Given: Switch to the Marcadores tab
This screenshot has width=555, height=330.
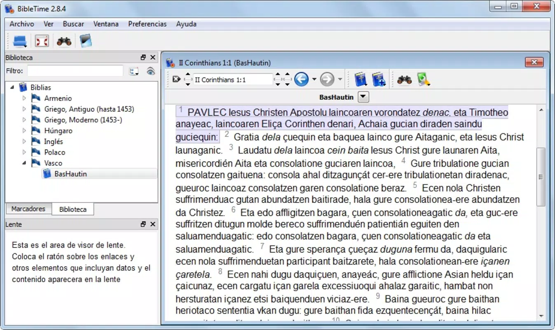Looking at the screenshot, I should 28,209.
